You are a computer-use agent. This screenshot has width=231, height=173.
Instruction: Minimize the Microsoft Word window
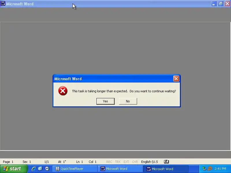click(214, 4)
